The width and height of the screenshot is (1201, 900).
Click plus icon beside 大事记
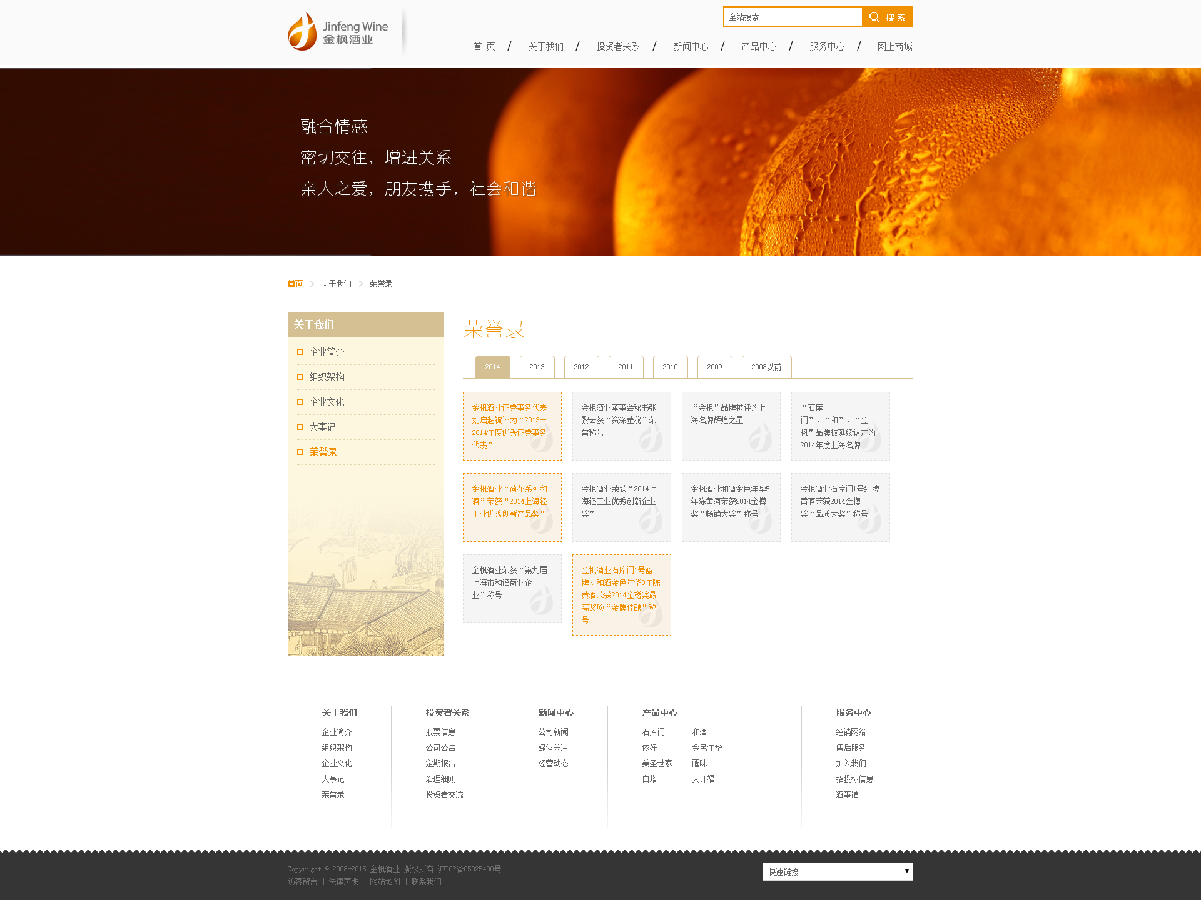coord(300,427)
